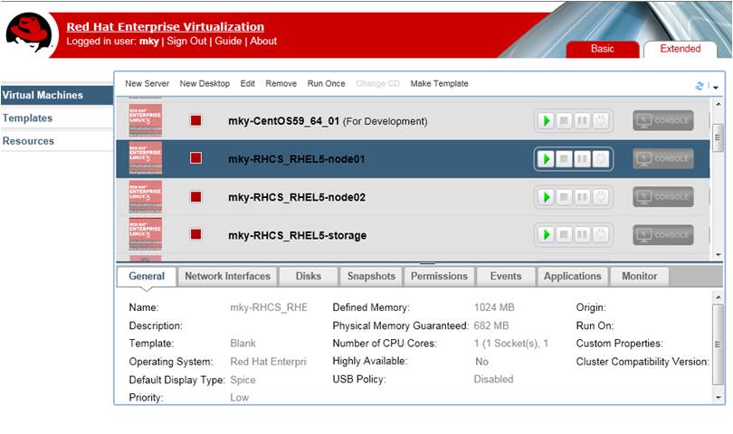Click details pane scrollbar up arrow

(718, 297)
